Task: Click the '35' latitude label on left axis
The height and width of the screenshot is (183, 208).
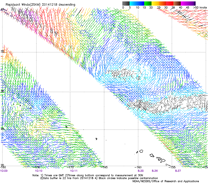Action: 2,52
